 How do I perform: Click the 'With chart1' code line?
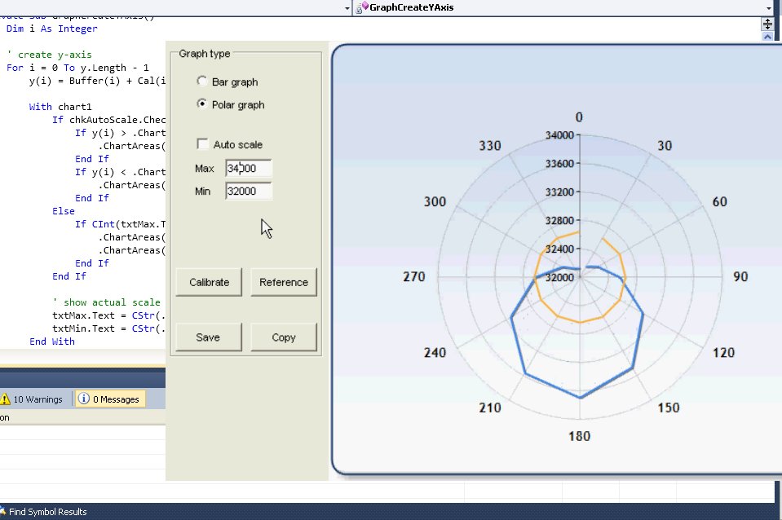click(60, 107)
